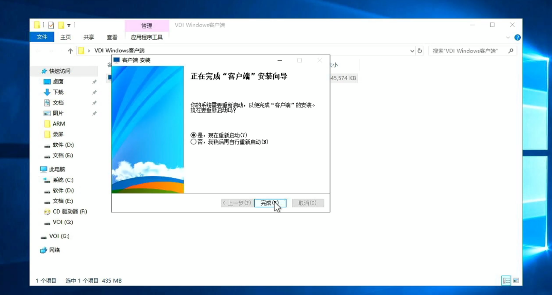
Task: Click the help question mark icon
Action: pos(517,38)
